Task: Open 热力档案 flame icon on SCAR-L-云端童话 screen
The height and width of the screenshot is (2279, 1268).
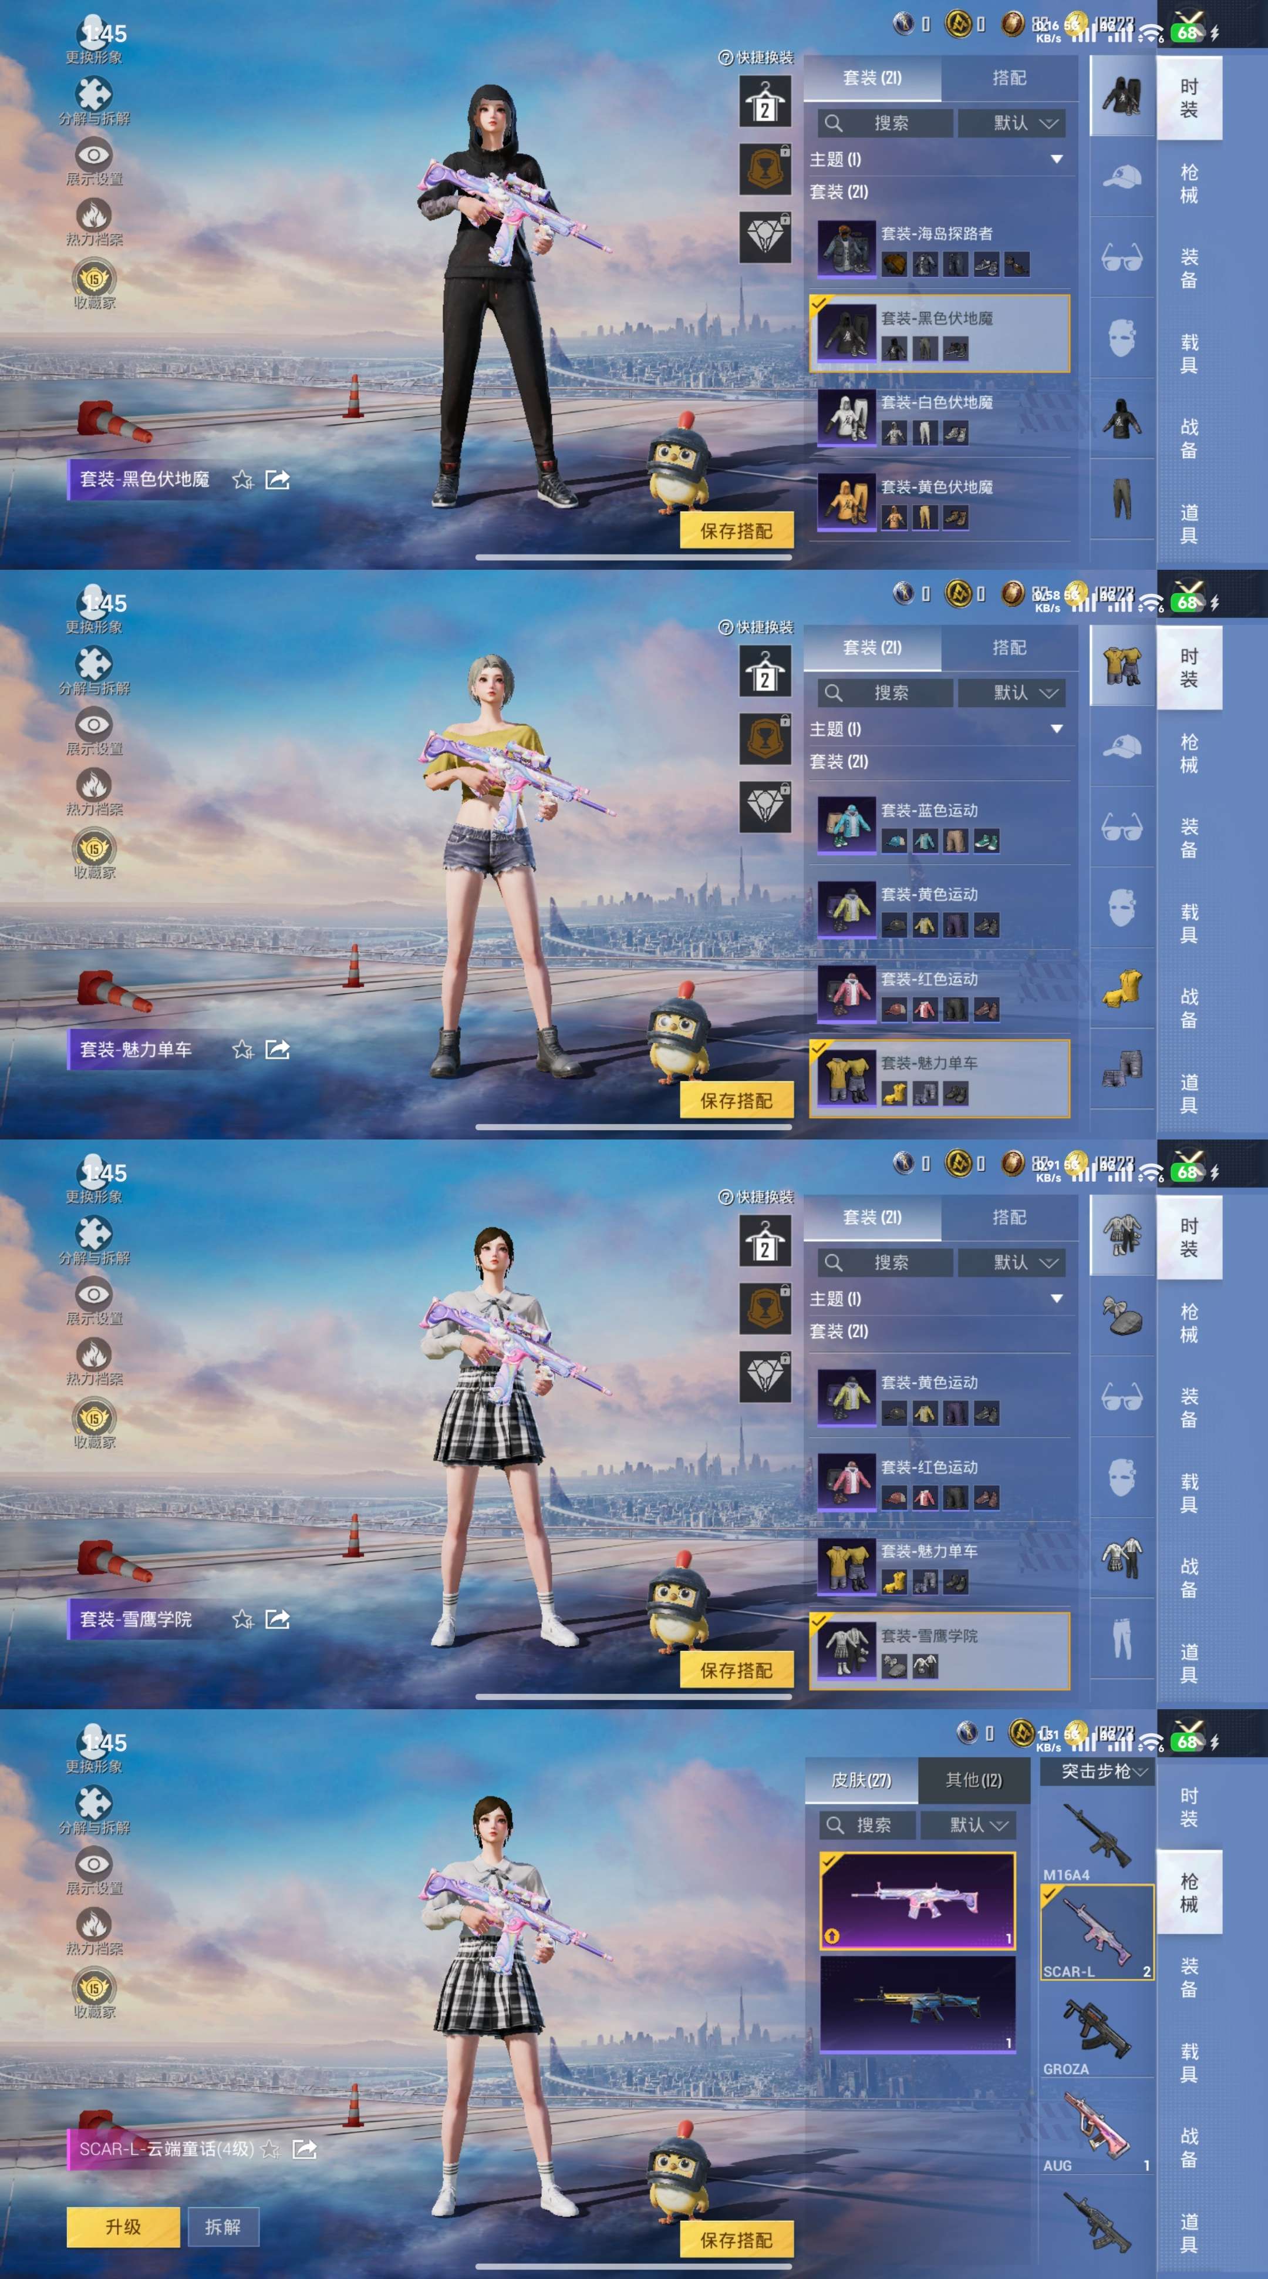Action: [x=94, y=1931]
